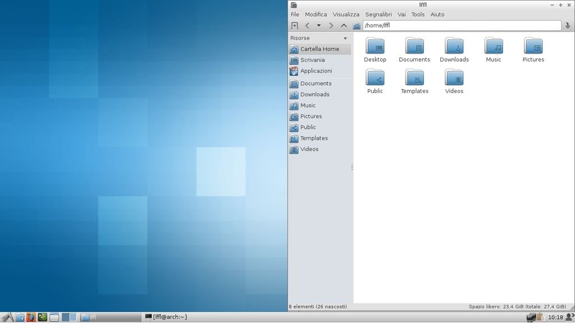
Task: Click the home folder toolbar icon
Action: click(x=357, y=26)
